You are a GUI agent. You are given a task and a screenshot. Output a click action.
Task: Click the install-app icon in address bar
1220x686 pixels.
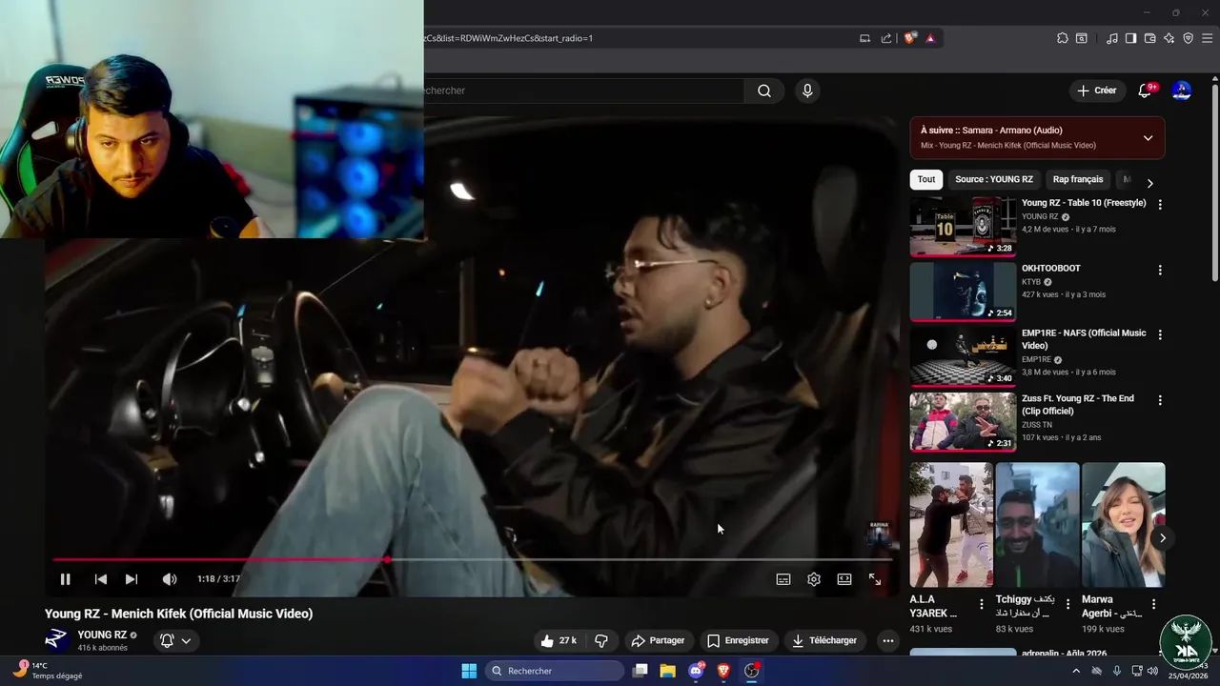864,38
